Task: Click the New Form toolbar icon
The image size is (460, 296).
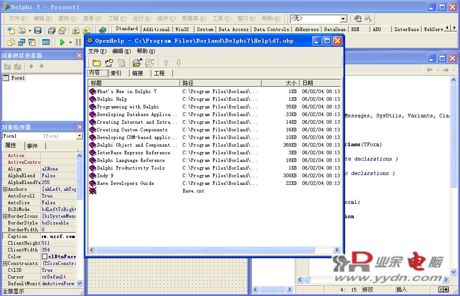Action: pyautogui.click(x=46, y=42)
